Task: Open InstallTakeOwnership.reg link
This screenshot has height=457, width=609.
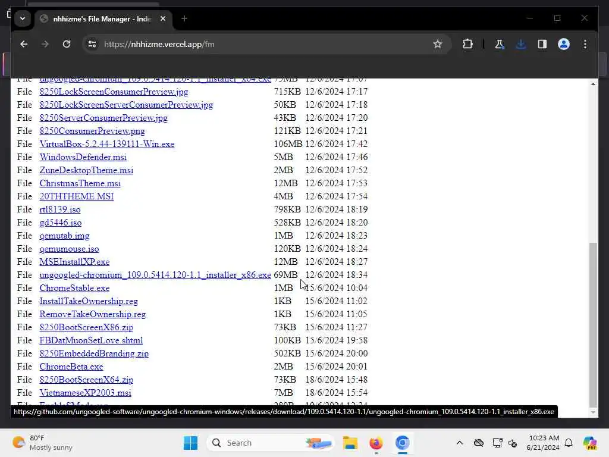Action: point(89,301)
